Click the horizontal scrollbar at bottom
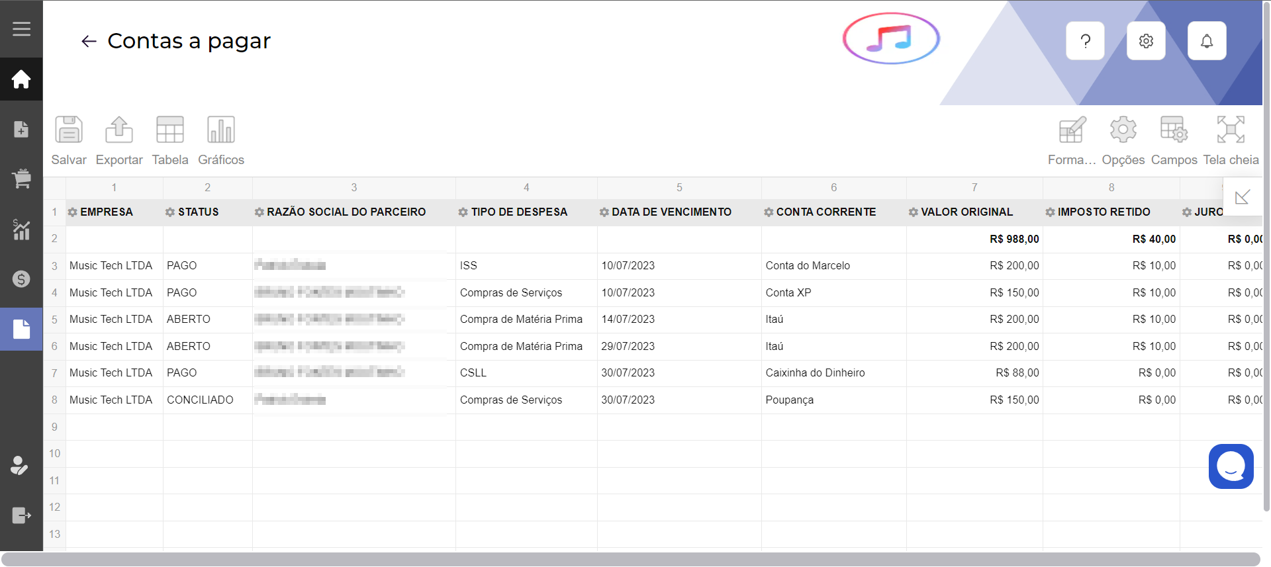This screenshot has height=567, width=1271. (x=629, y=559)
